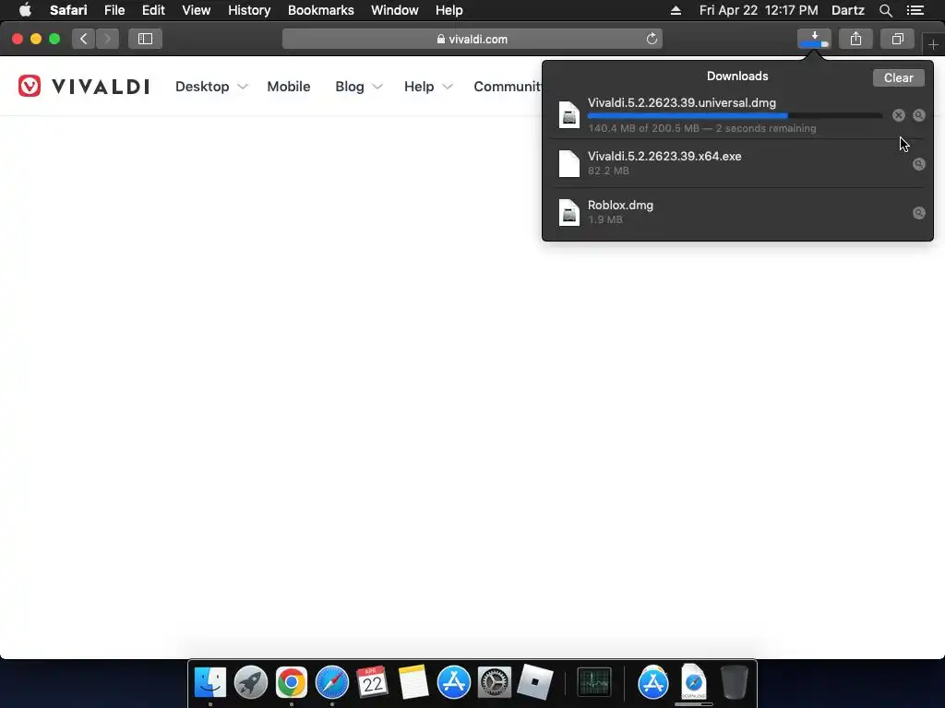
Task: Reveal Vivaldi x64.exe in Finder
Action: pyautogui.click(x=918, y=164)
